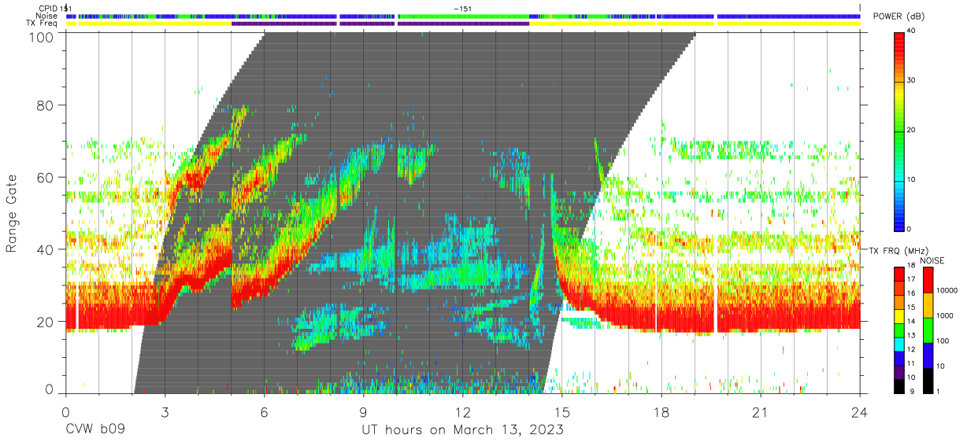Screen dimensions: 967x446
Task: Click the 'Noise' strip label at top left
Action: click(46, 16)
